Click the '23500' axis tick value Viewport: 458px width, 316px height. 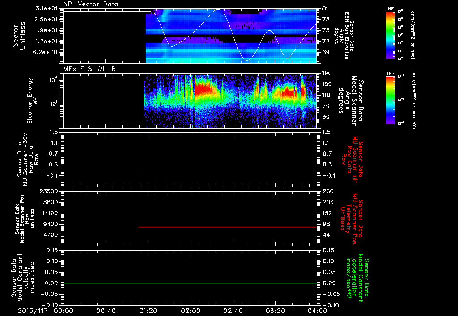48,191
